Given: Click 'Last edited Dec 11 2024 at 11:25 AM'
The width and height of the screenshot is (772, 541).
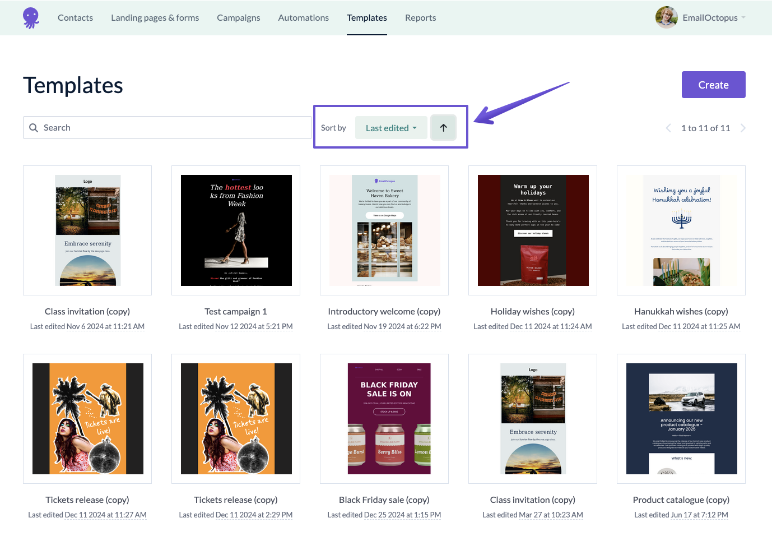Looking at the screenshot, I should [681, 326].
